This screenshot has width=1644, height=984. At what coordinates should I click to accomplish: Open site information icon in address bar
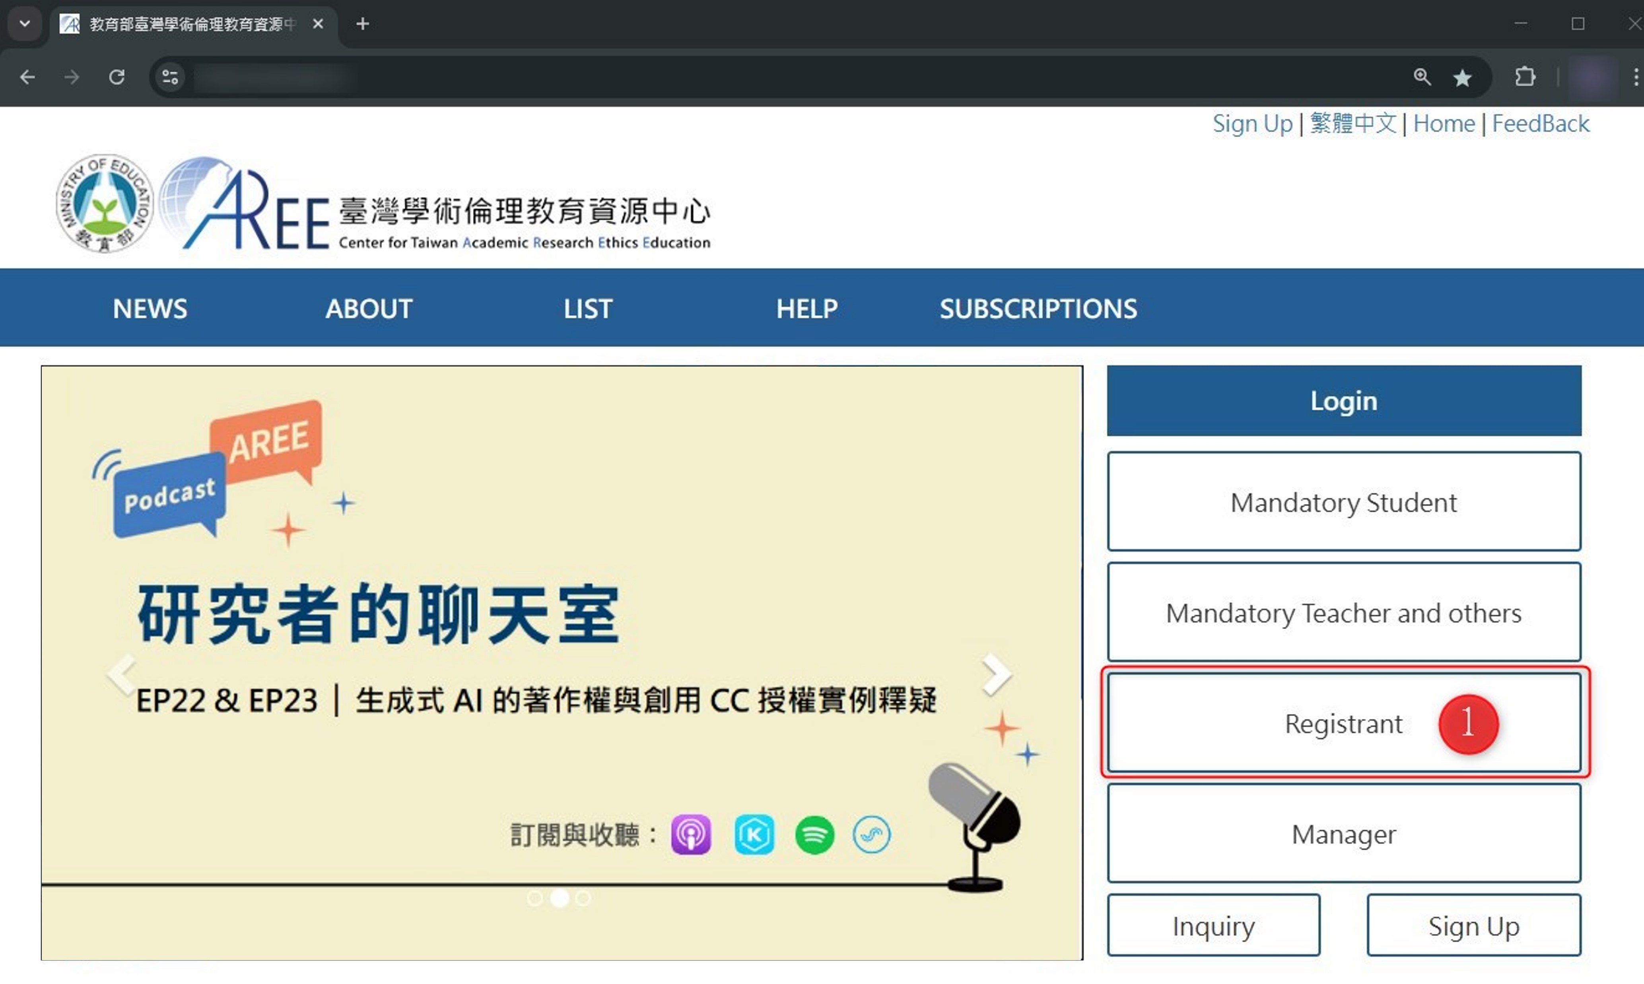170,78
